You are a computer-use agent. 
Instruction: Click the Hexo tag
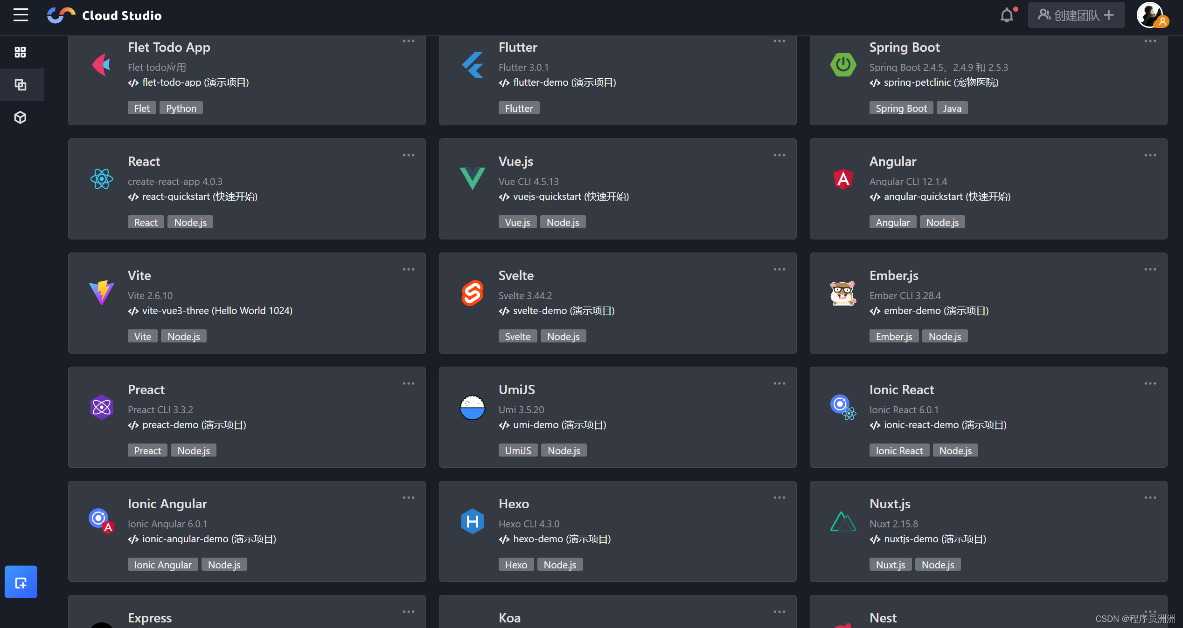[x=516, y=565]
